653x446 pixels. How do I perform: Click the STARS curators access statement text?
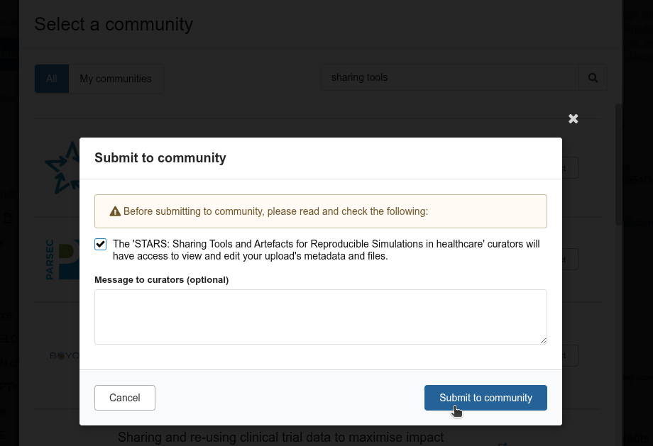coord(326,250)
